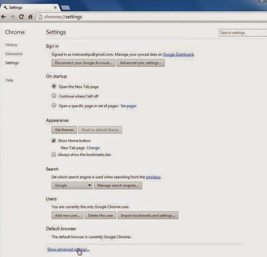Click Manage search engines button

pyautogui.click(x=118, y=185)
